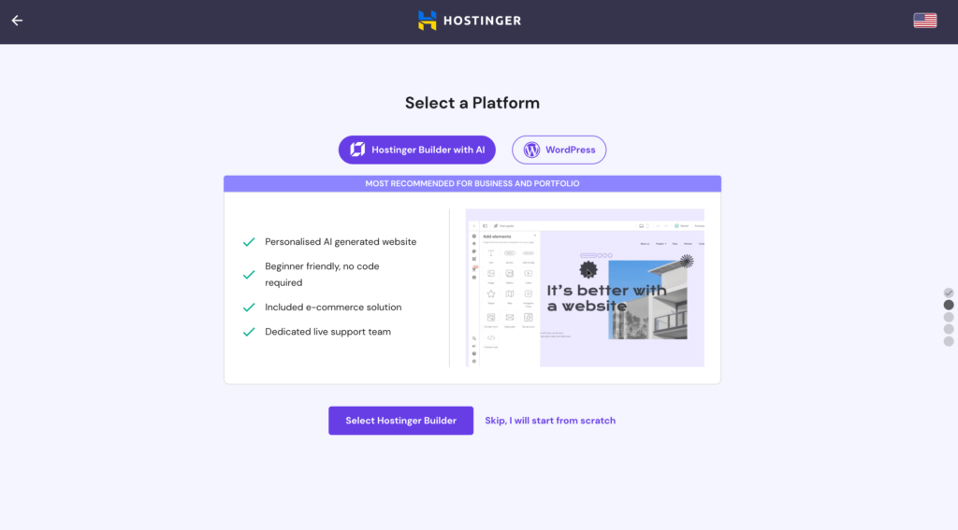Click the Hostinger logo

point(470,21)
